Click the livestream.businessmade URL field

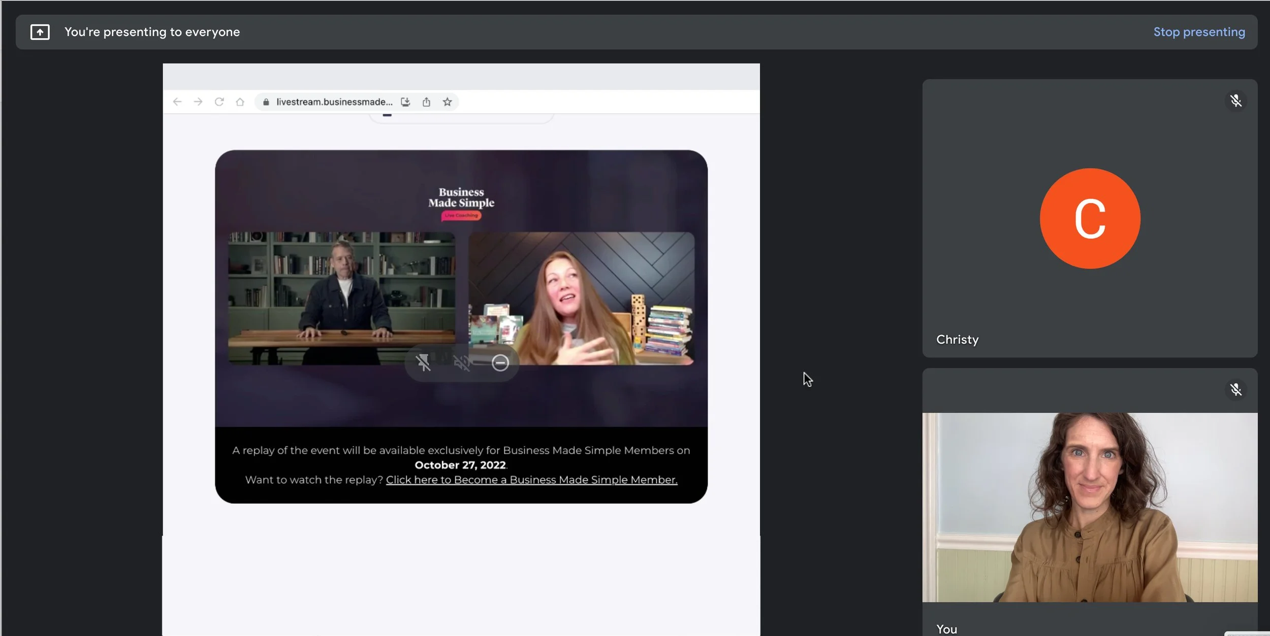(x=334, y=102)
